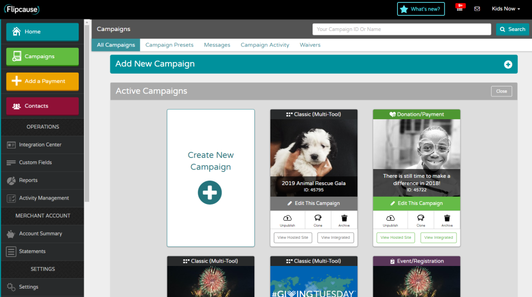The height and width of the screenshot is (297, 532).
Task: Open Settings in the sidebar
Action: coord(43,287)
